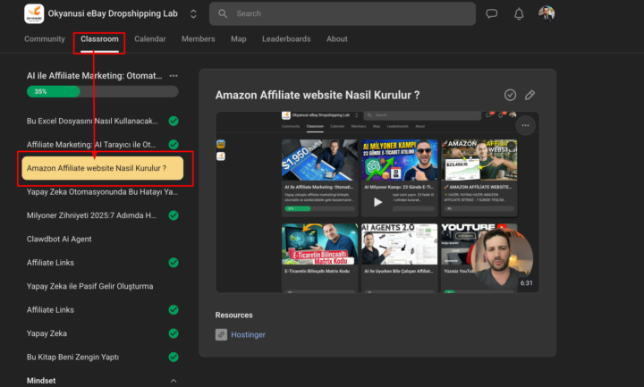Open lesson Bu Excel Dosyasını Nasıl Kullanacak
This screenshot has height=387, width=644.
pos(92,121)
